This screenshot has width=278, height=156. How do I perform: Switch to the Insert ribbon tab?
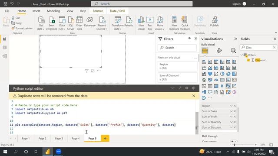[36, 11]
